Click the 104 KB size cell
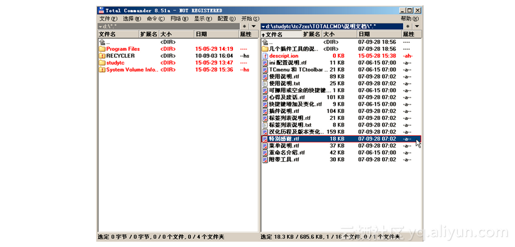Image resolution: width=515 pixels, height=247 pixels. point(335,111)
